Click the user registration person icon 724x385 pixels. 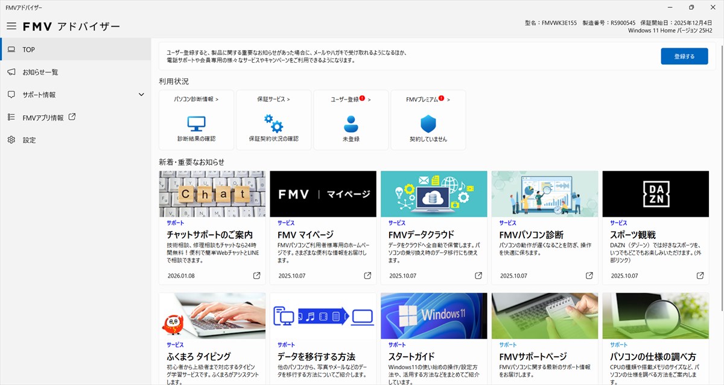tap(351, 124)
